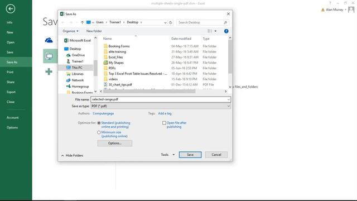This screenshot has width=357, height=201.
Task: Open the dialog help question icon
Action: pos(226,31)
